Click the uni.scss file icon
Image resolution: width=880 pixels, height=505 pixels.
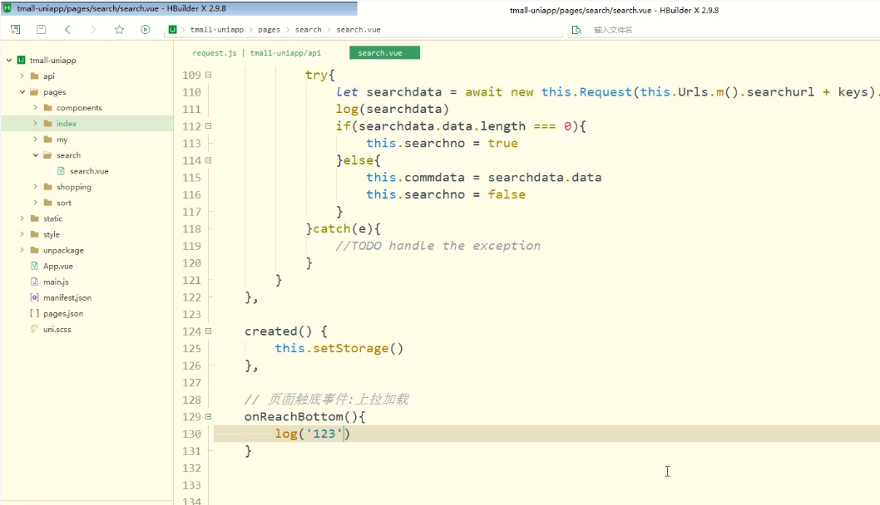[x=34, y=329]
